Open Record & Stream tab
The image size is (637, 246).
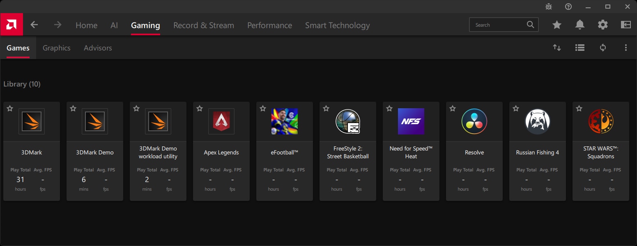click(204, 25)
